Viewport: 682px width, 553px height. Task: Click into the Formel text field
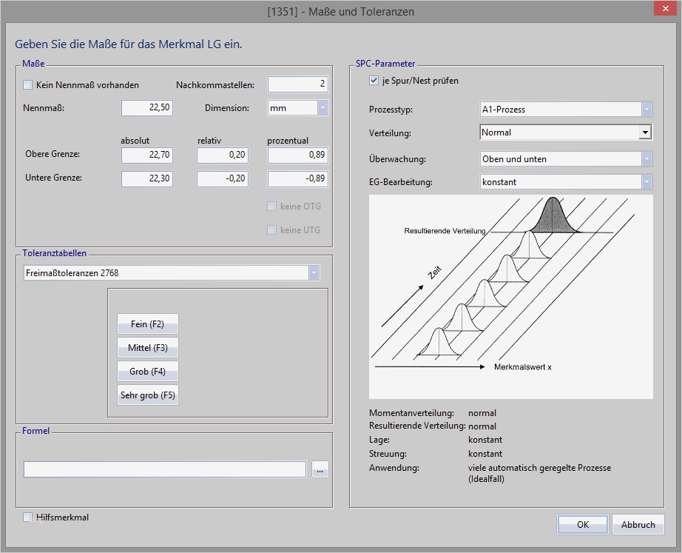click(164, 469)
